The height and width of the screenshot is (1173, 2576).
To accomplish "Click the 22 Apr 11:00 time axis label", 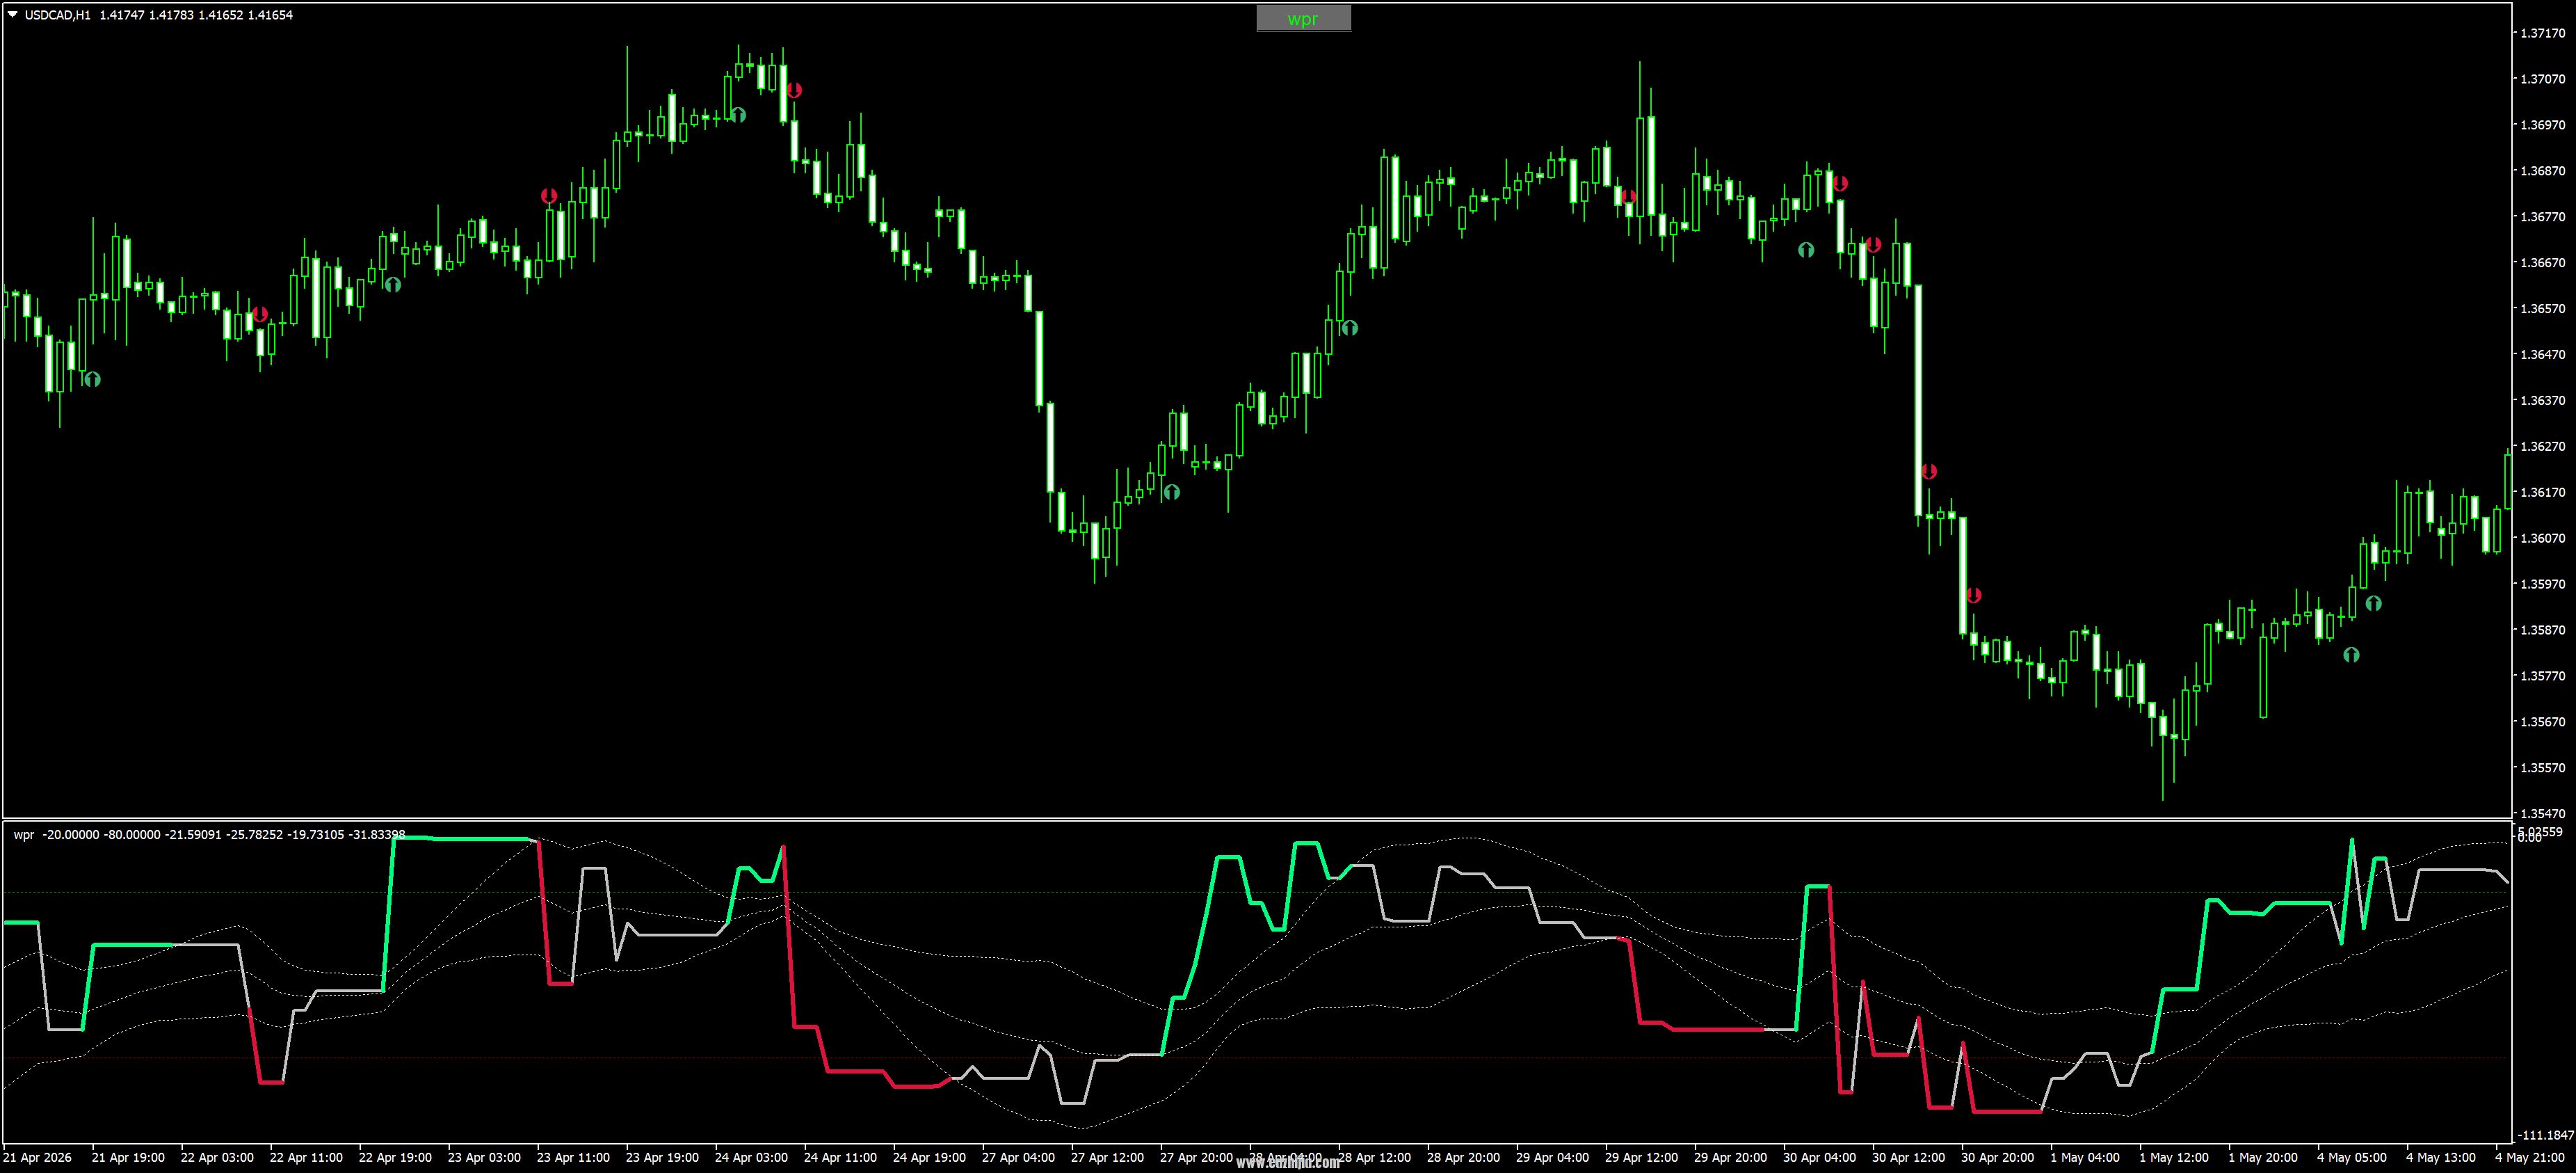I will click(x=306, y=1158).
